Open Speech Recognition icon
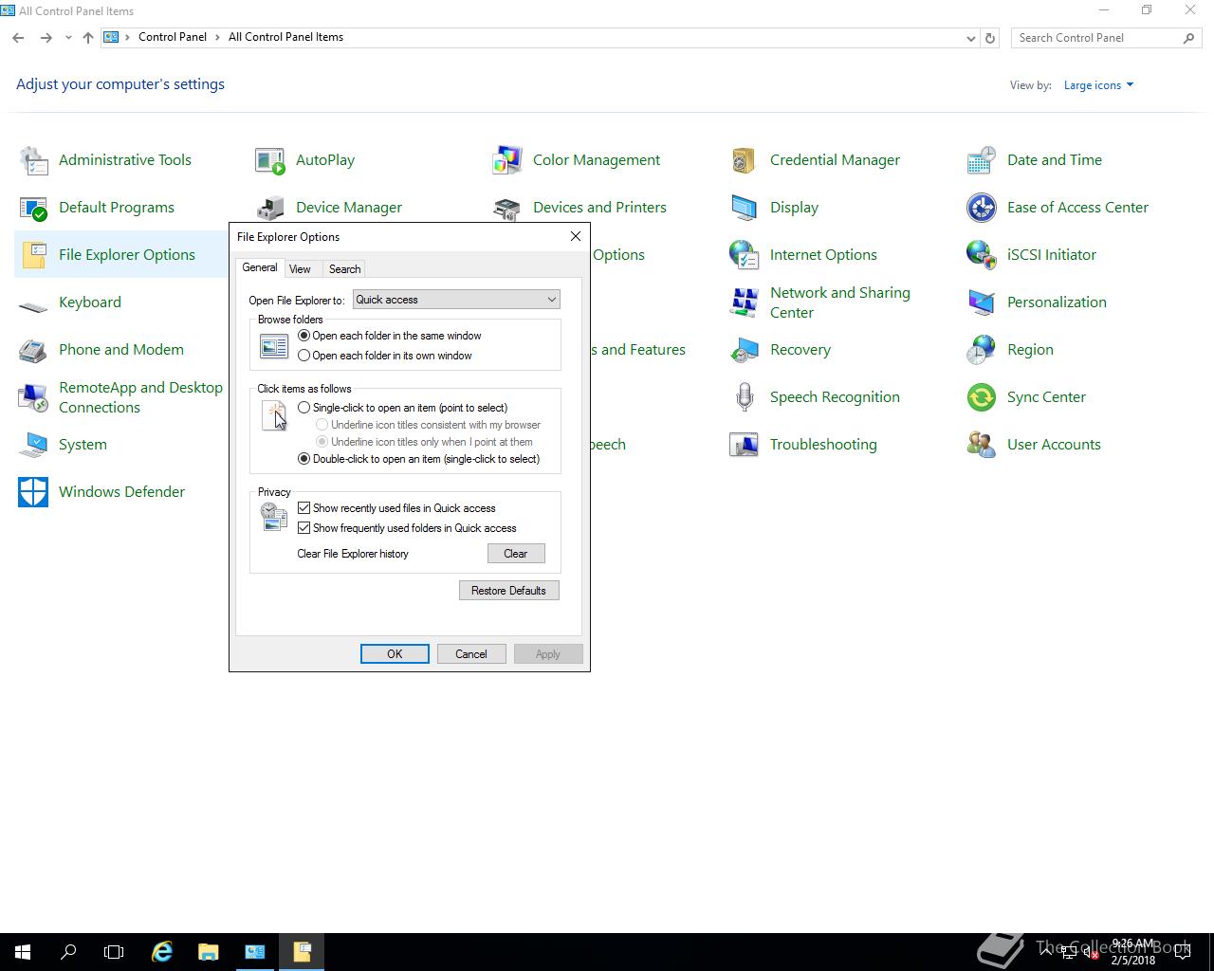The image size is (1214, 971). (x=745, y=397)
